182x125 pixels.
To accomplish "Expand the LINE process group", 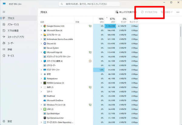I will (x=41, y=109).
